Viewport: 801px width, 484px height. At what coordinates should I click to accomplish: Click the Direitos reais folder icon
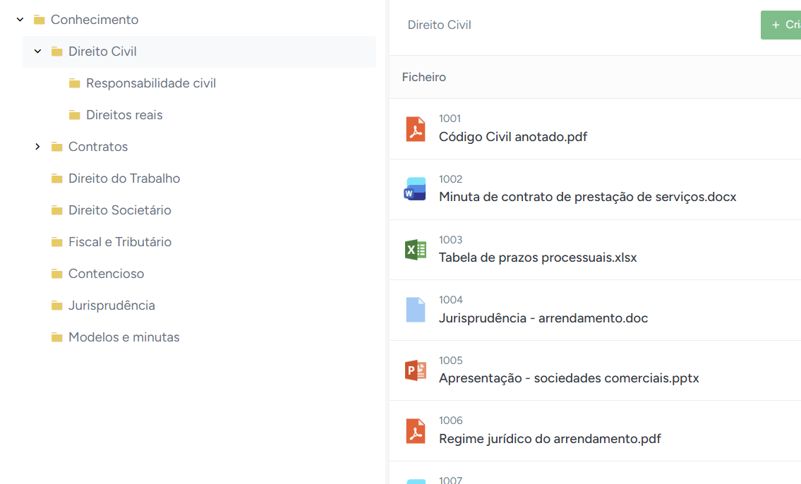tap(75, 115)
